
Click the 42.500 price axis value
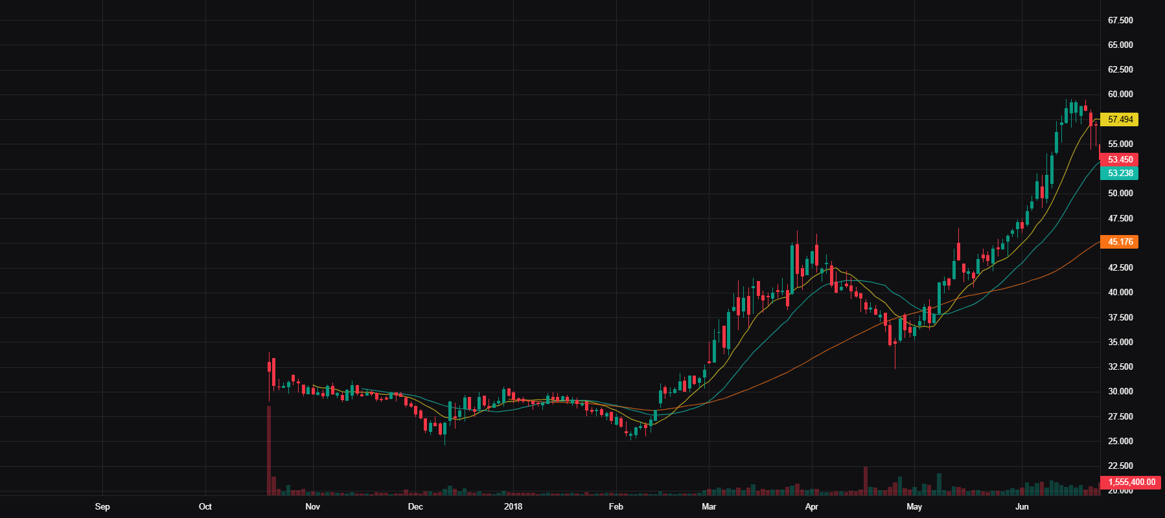(1120, 267)
